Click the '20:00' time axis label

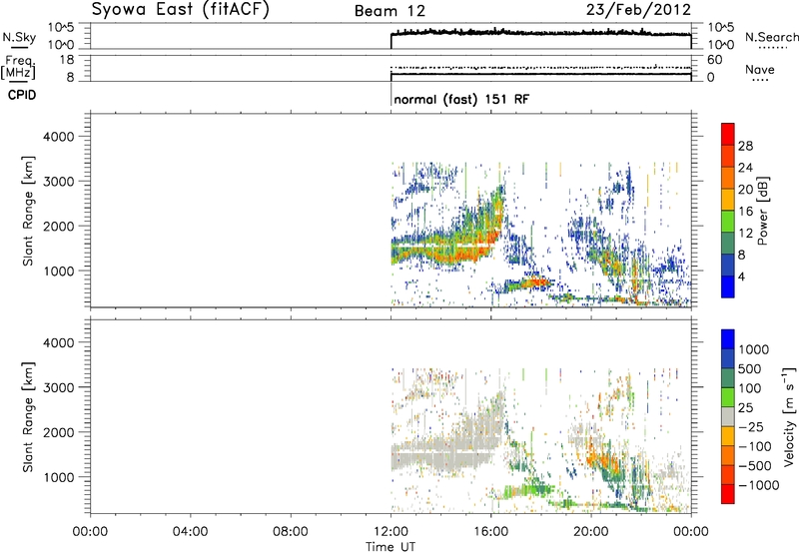(591, 532)
